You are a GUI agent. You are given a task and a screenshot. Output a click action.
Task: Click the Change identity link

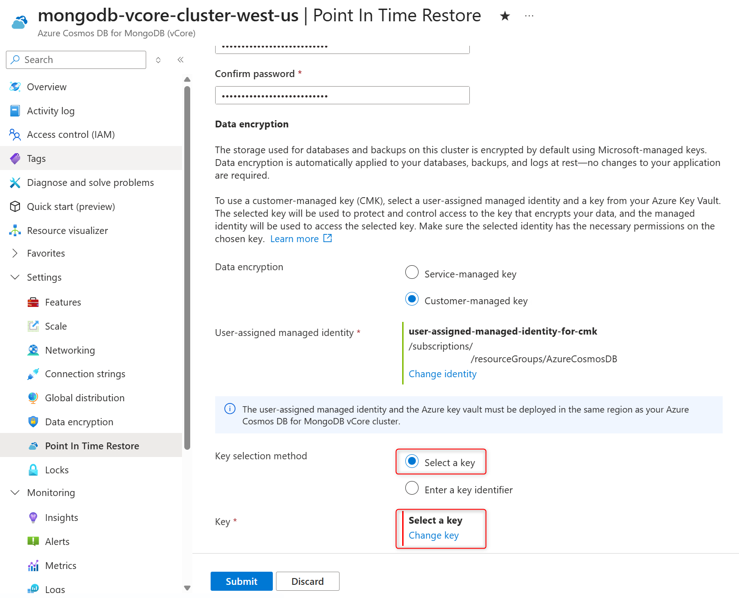[442, 374]
